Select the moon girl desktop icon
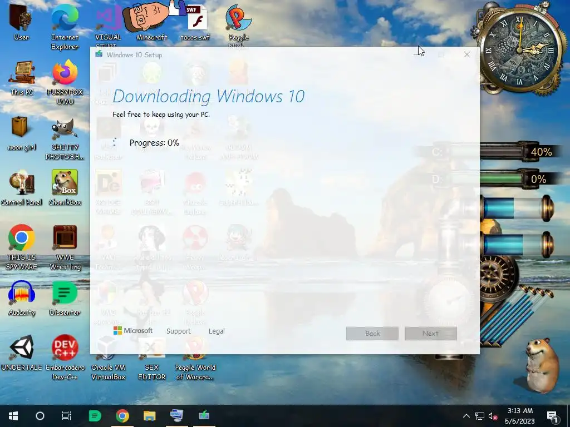This screenshot has height=427, width=570. [x=22, y=133]
